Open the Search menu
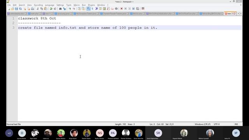This screenshot has height=140, width=249. click(x=22, y=5)
